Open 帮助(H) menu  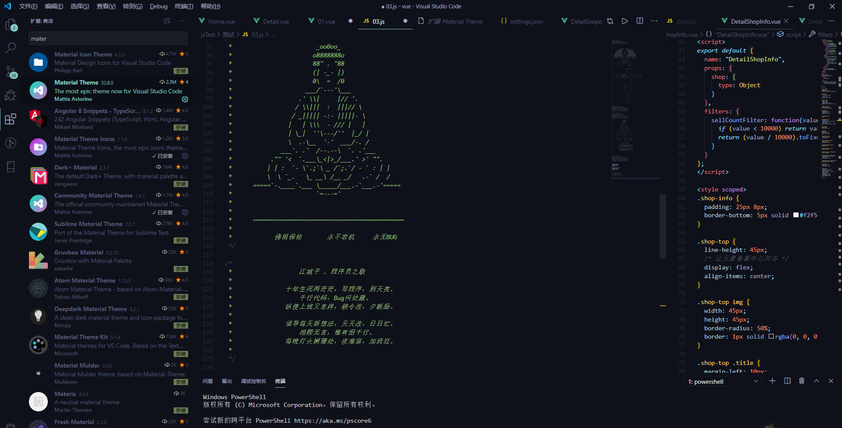[x=210, y=6]
